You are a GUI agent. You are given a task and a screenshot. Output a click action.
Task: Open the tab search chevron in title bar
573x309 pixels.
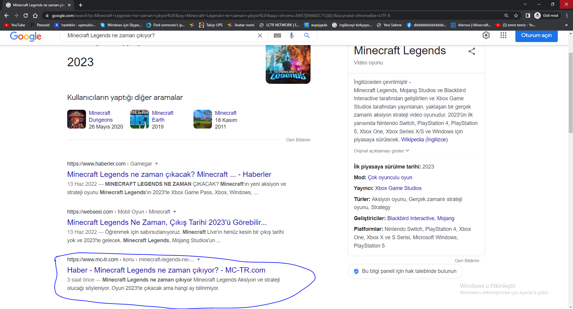(x=525, y=4)
